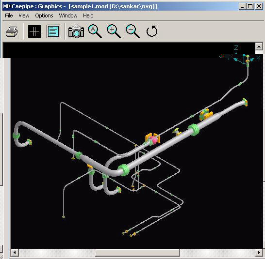Select the black crosshair graphics window icon
The height and width of the screenshot is (259, 265).
[x=34, y=31]
